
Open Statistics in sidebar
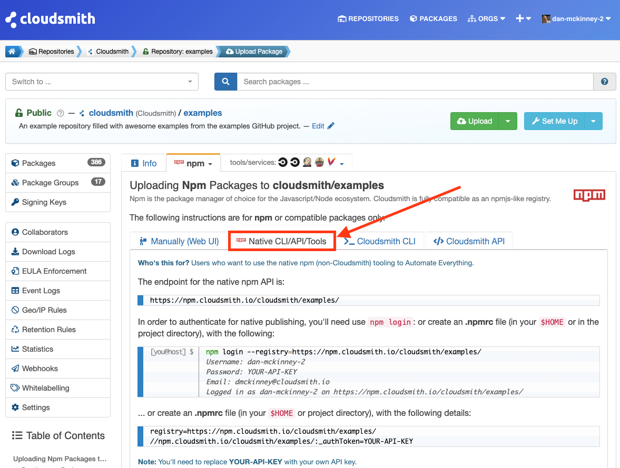(58, 349)
